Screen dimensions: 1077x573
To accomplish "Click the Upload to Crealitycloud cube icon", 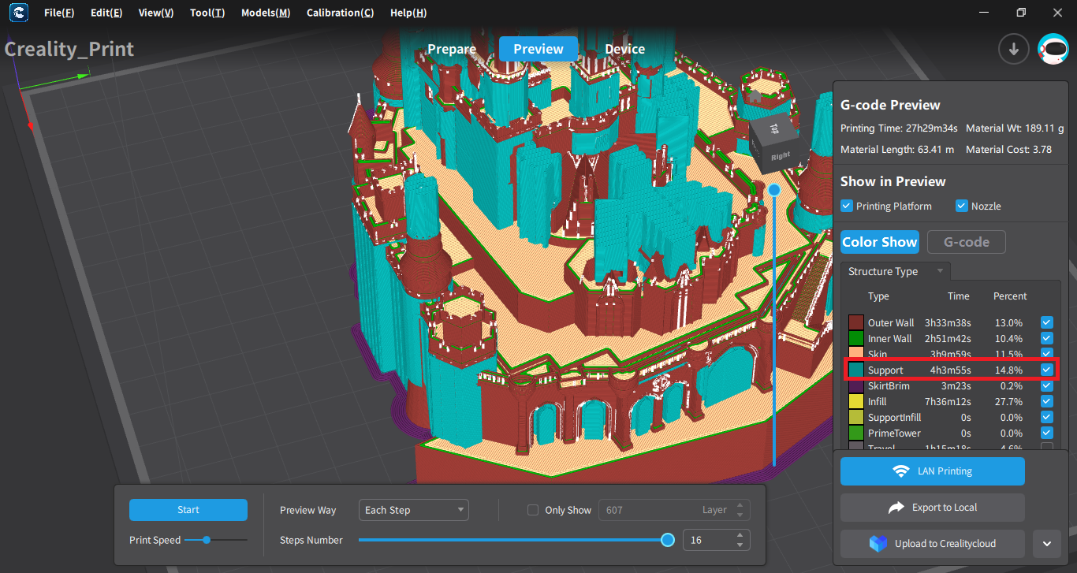I will (878, 544).
